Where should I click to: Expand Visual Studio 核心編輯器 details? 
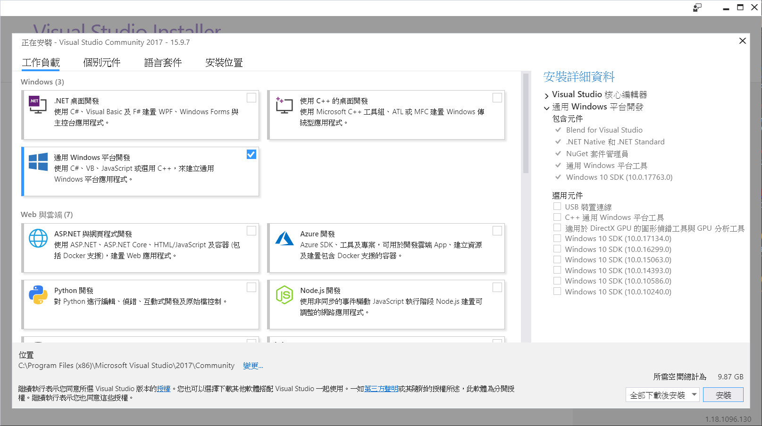tap(546, 95)
